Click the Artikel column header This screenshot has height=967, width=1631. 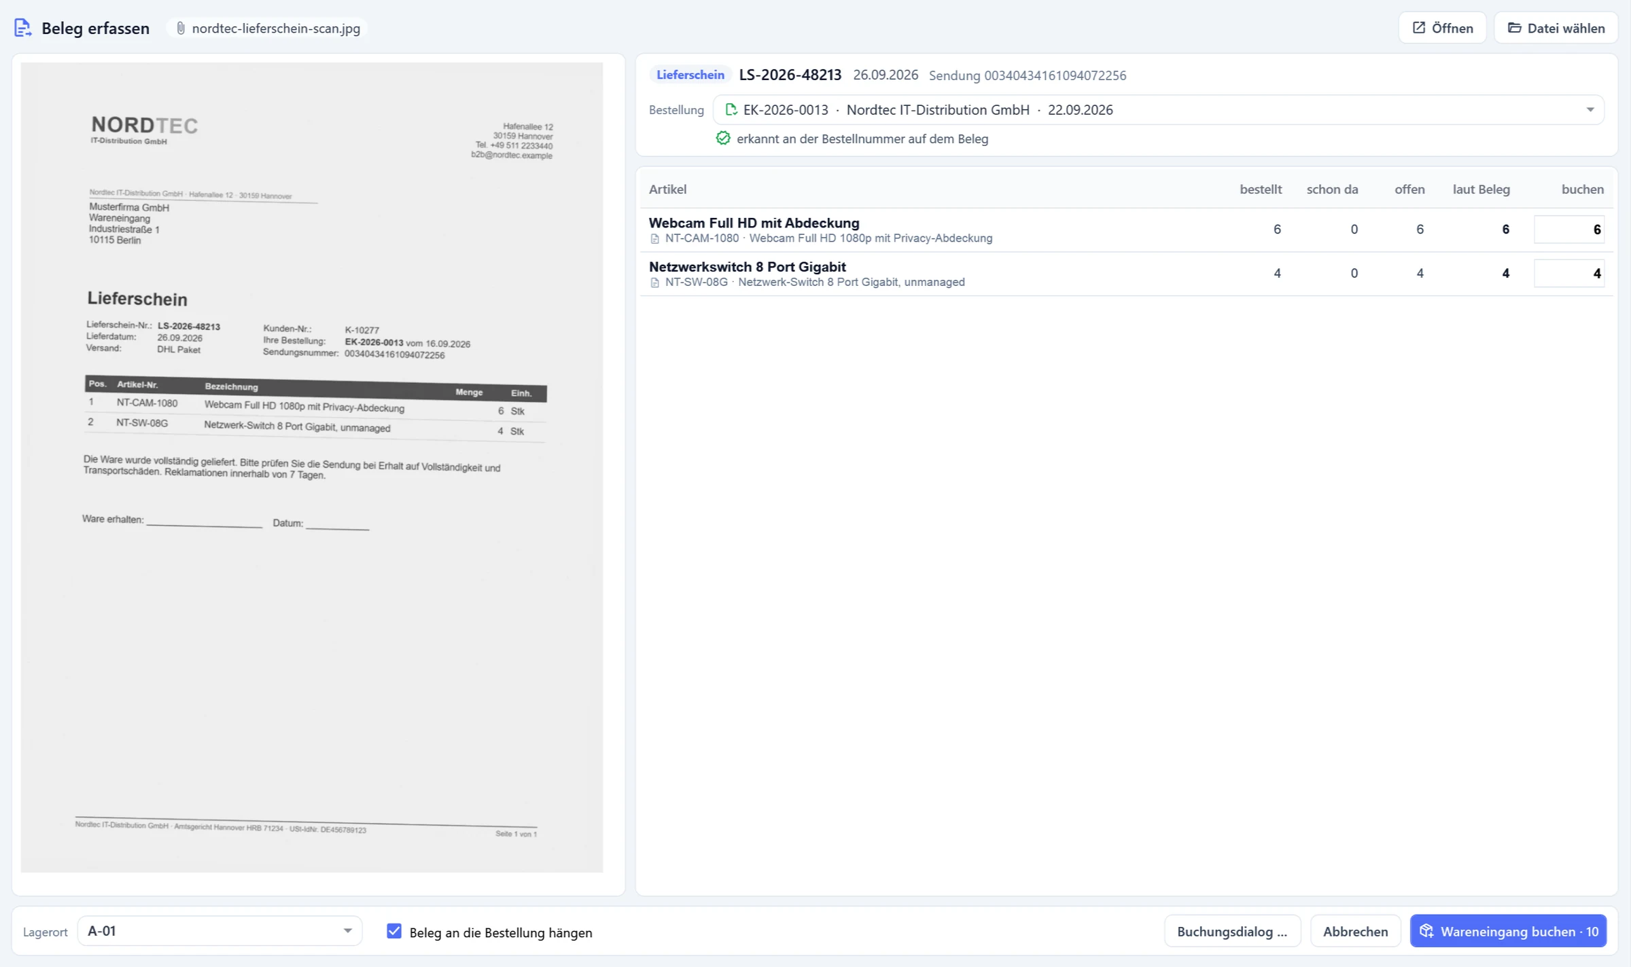667,189
